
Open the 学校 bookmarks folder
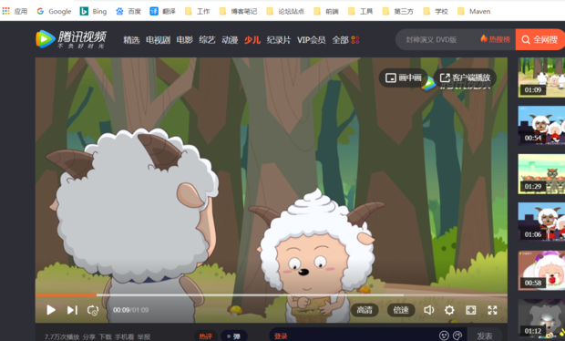436,11
